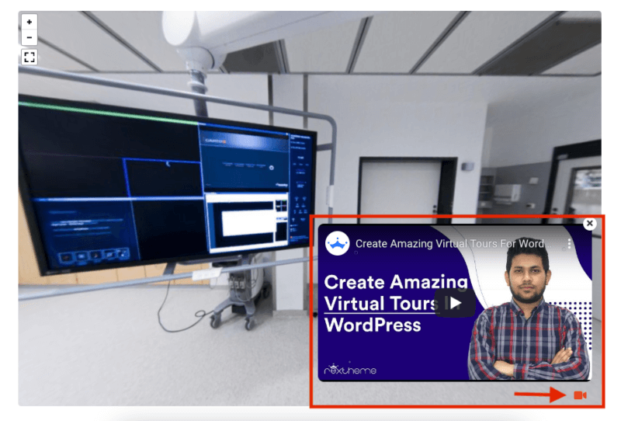Zoom in with the plus button

pos(29,23)
